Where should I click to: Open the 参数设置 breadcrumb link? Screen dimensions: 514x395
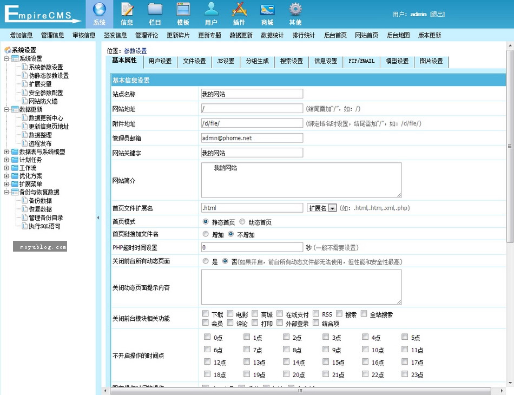click(135, 51)
